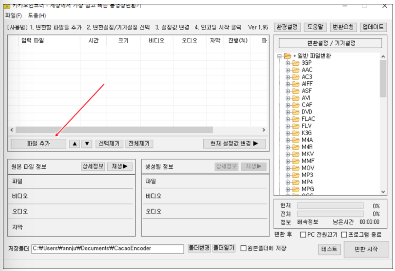
Task: Expand the AC3 folder node
Action: (x=288, y=77)
